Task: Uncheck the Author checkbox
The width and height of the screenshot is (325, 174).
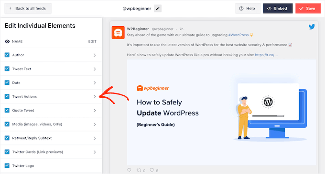Action: [x=7, y=55]
